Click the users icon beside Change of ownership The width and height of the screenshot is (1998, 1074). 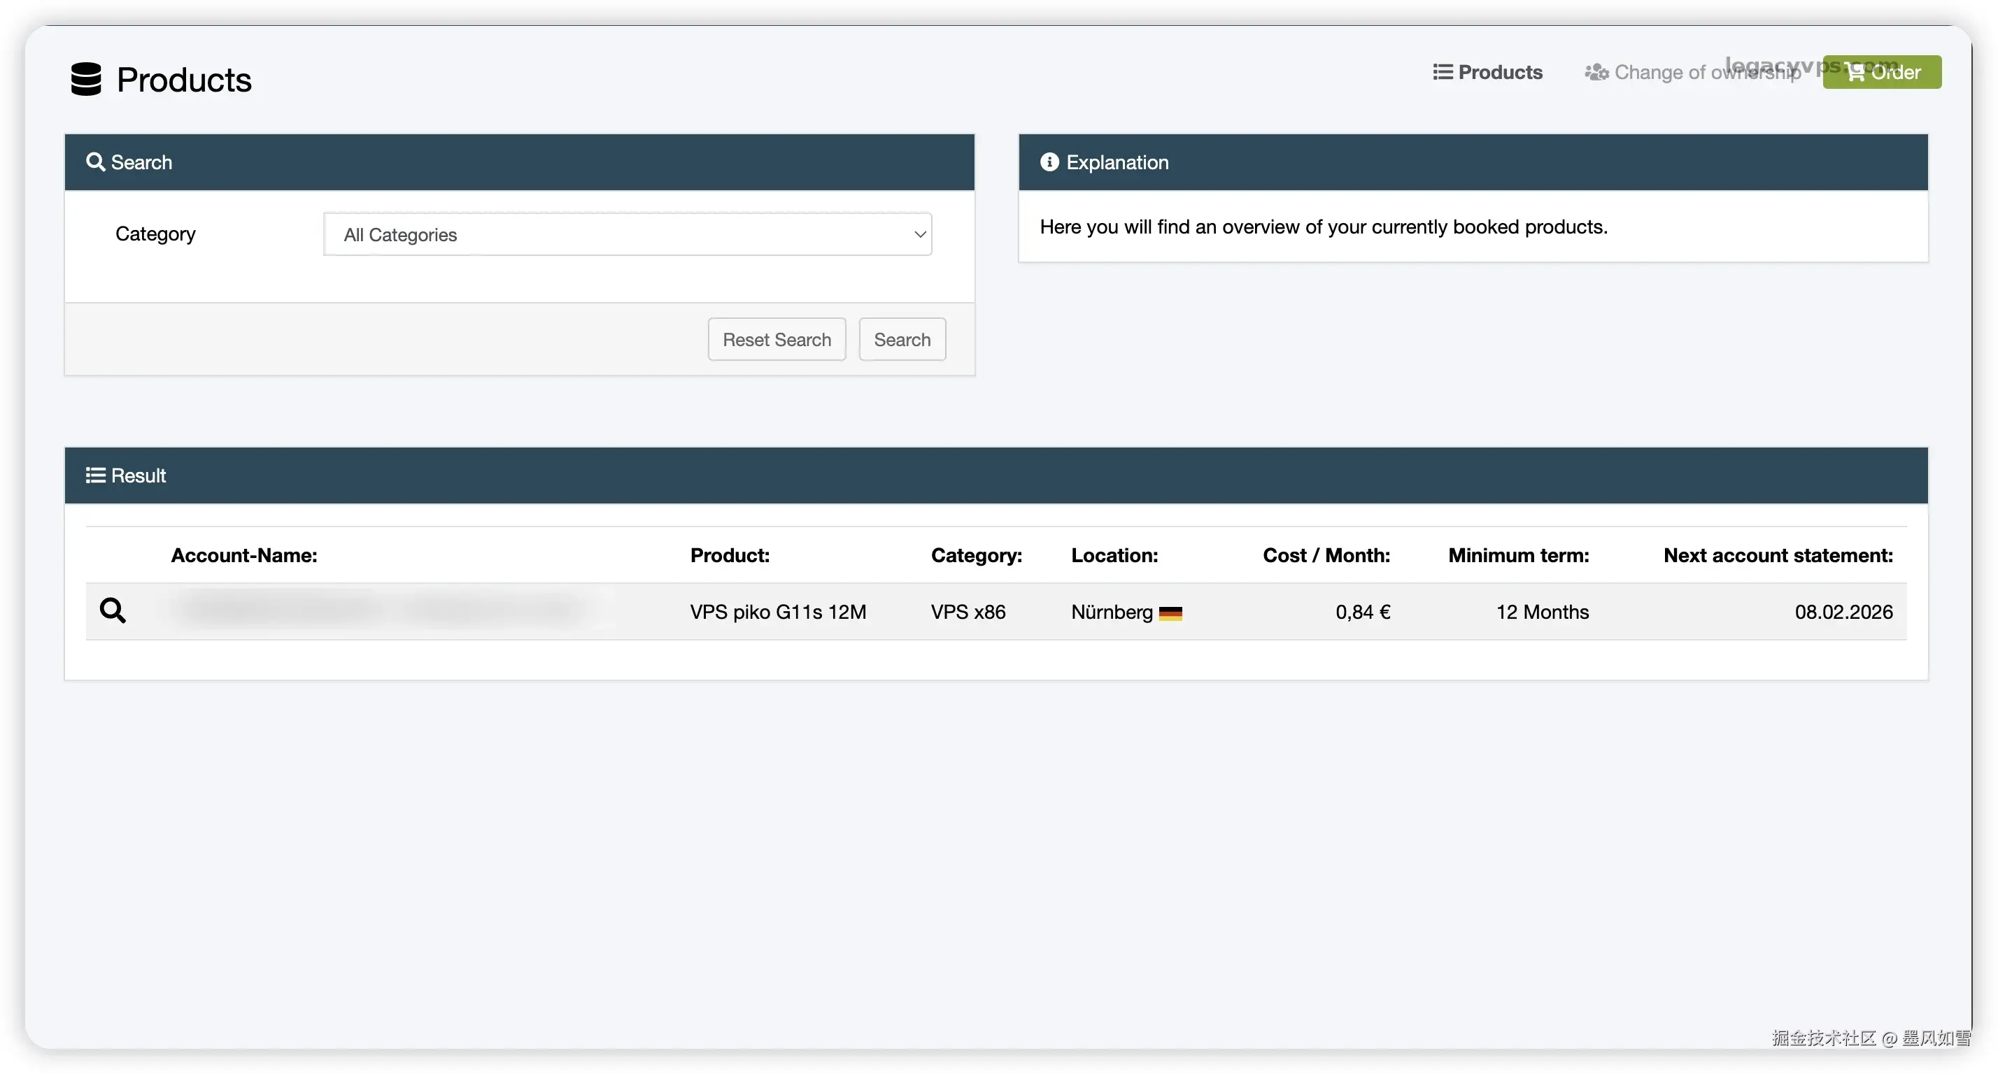click(x=1596, y=72)
